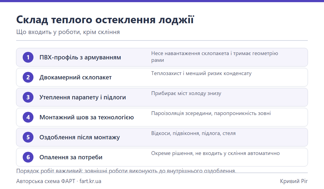This screenshot has width=324, height=189.
Task: Click subtitle 'Що входить у роботи, крім скління'
Action: tap(68, 32)
